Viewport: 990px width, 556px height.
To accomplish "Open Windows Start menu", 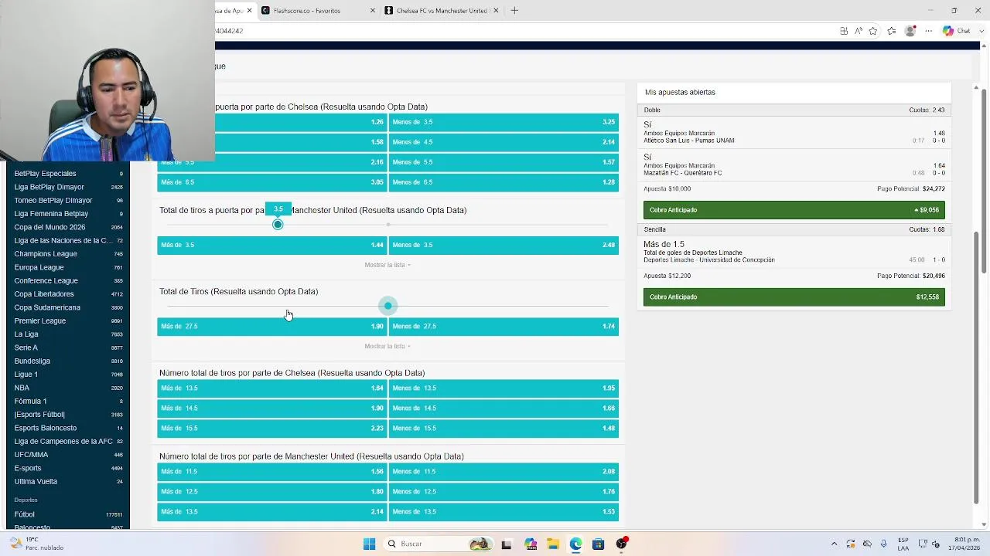I will pos(369,544).
